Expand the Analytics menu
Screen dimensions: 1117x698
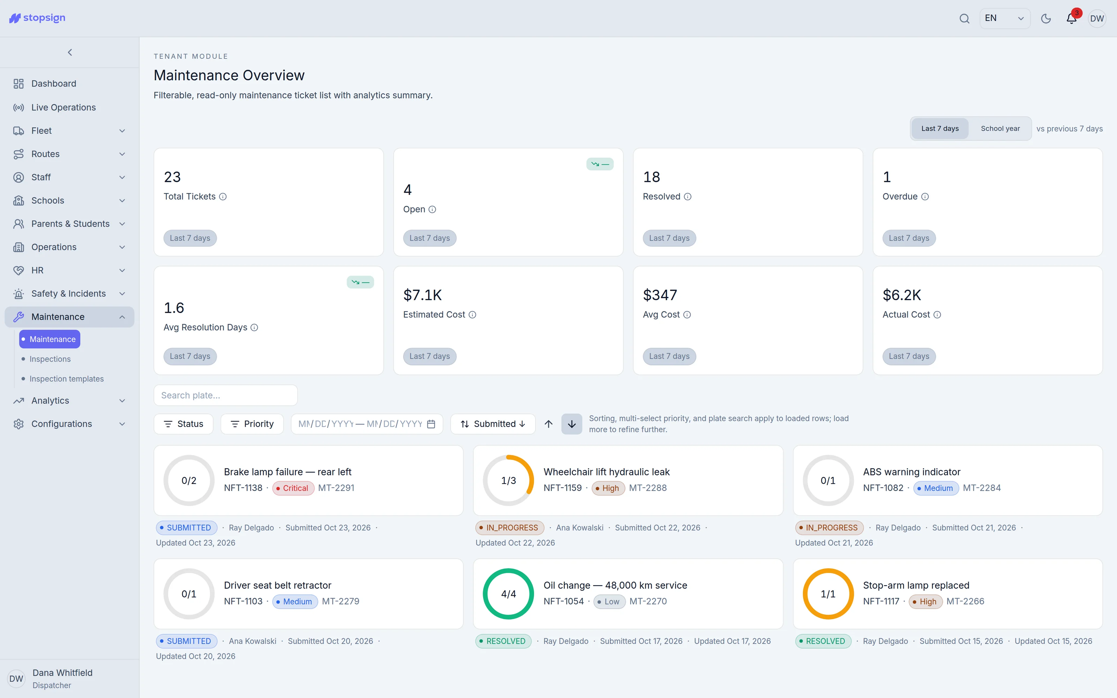70,401
